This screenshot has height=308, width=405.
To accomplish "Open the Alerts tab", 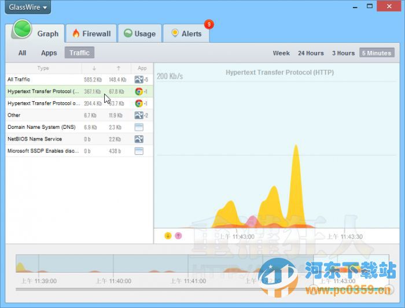I will [x=186, y=34].
